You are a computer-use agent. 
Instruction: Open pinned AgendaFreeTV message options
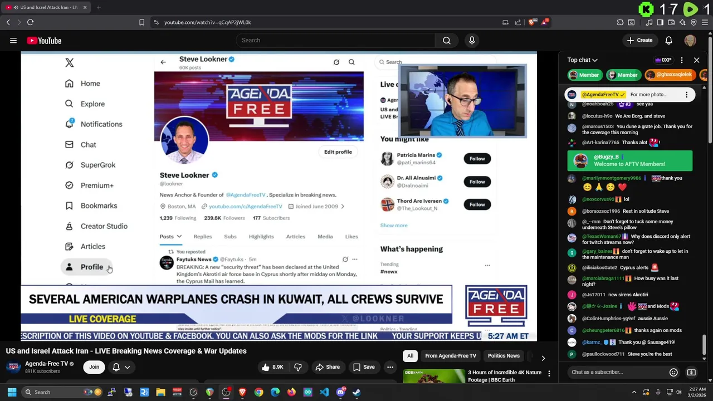(x=686, y=95)
